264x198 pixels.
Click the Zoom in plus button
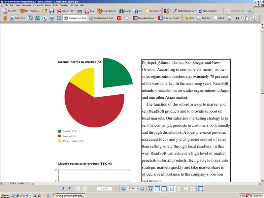click(143, 188)
